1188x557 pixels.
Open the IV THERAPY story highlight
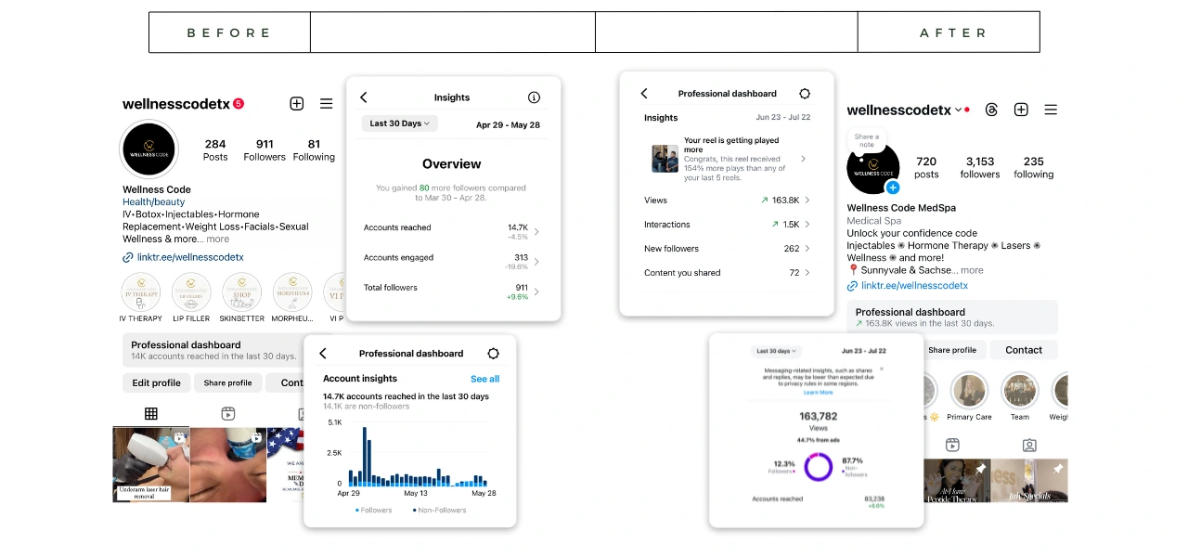(140, 292)
